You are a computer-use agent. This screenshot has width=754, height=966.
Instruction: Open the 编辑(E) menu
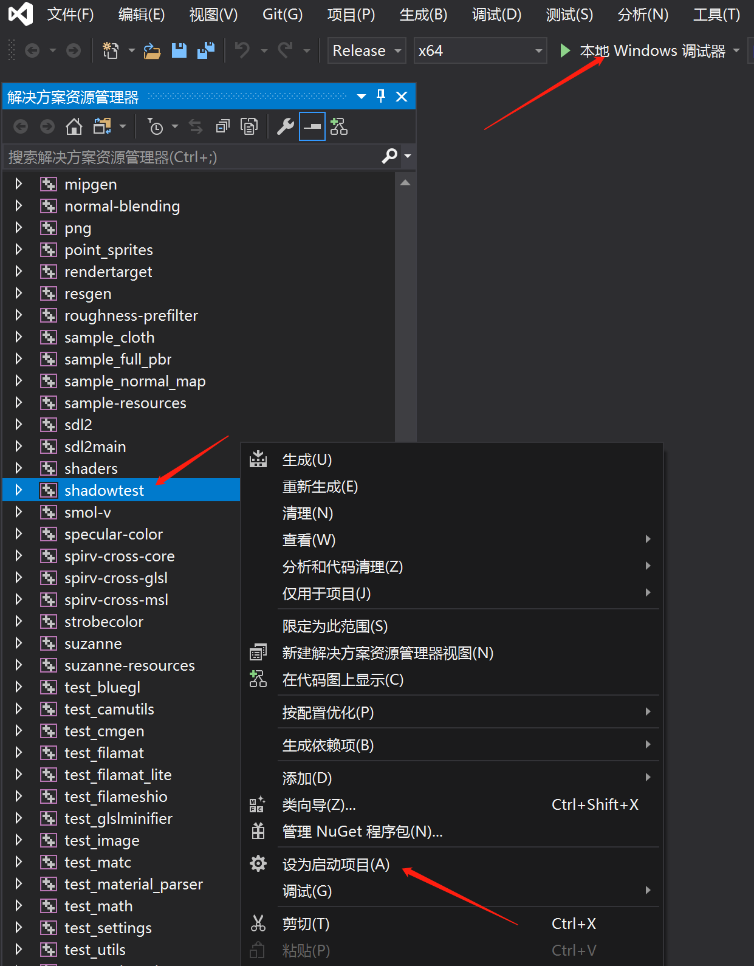142,14
